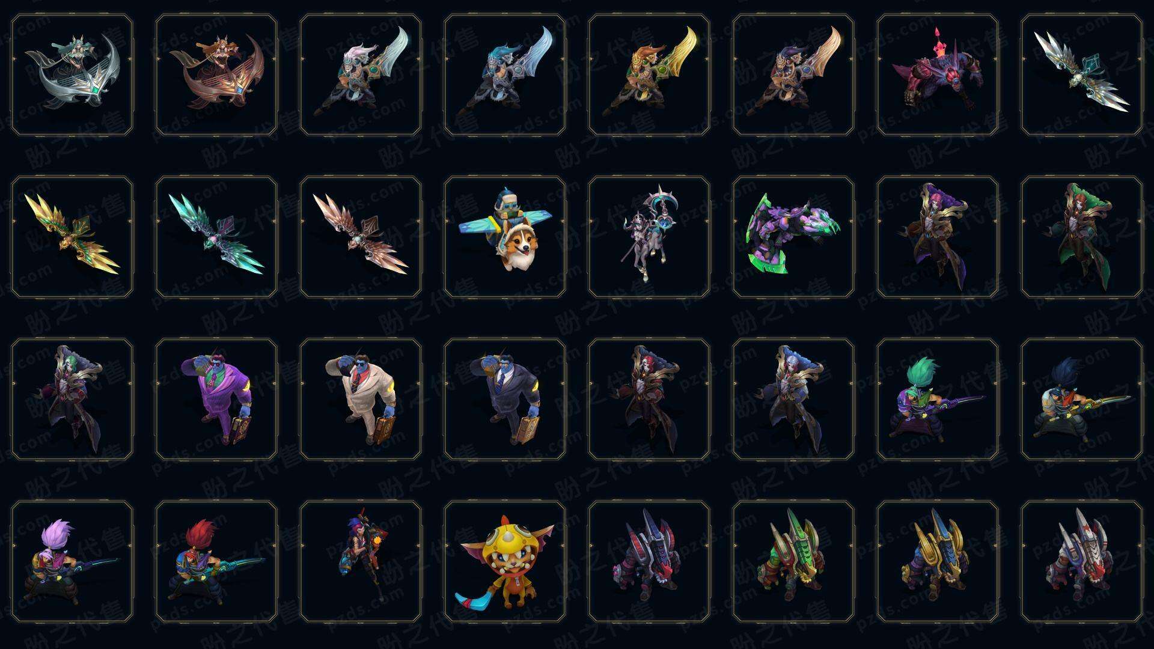This screenshot has height=649, width=1154.
Task: Select the purple and green axe-blade creature
Action: click(793, 237)
